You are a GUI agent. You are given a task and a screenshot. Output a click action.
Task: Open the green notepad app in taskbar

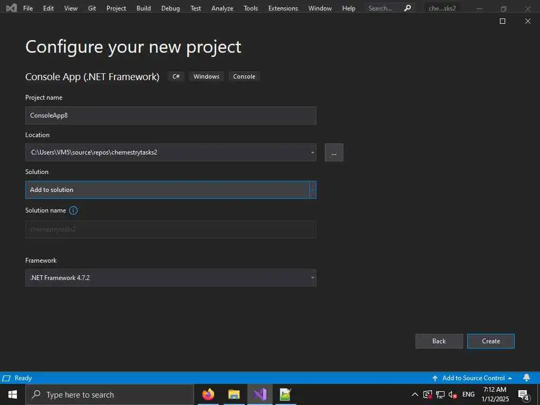point(285,394)
